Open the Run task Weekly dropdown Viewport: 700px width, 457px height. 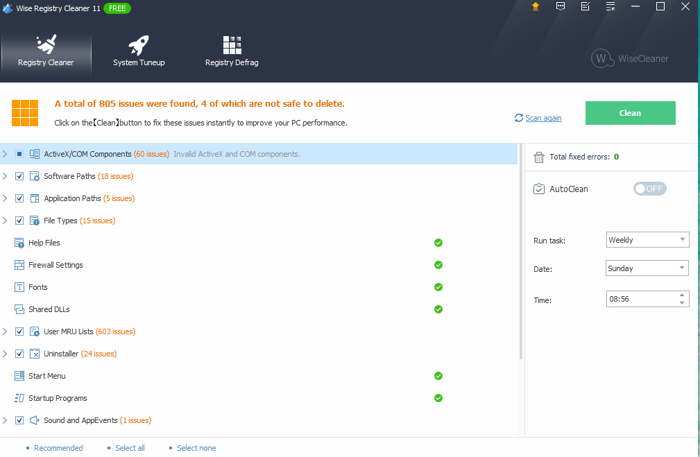tap(647, 240)
